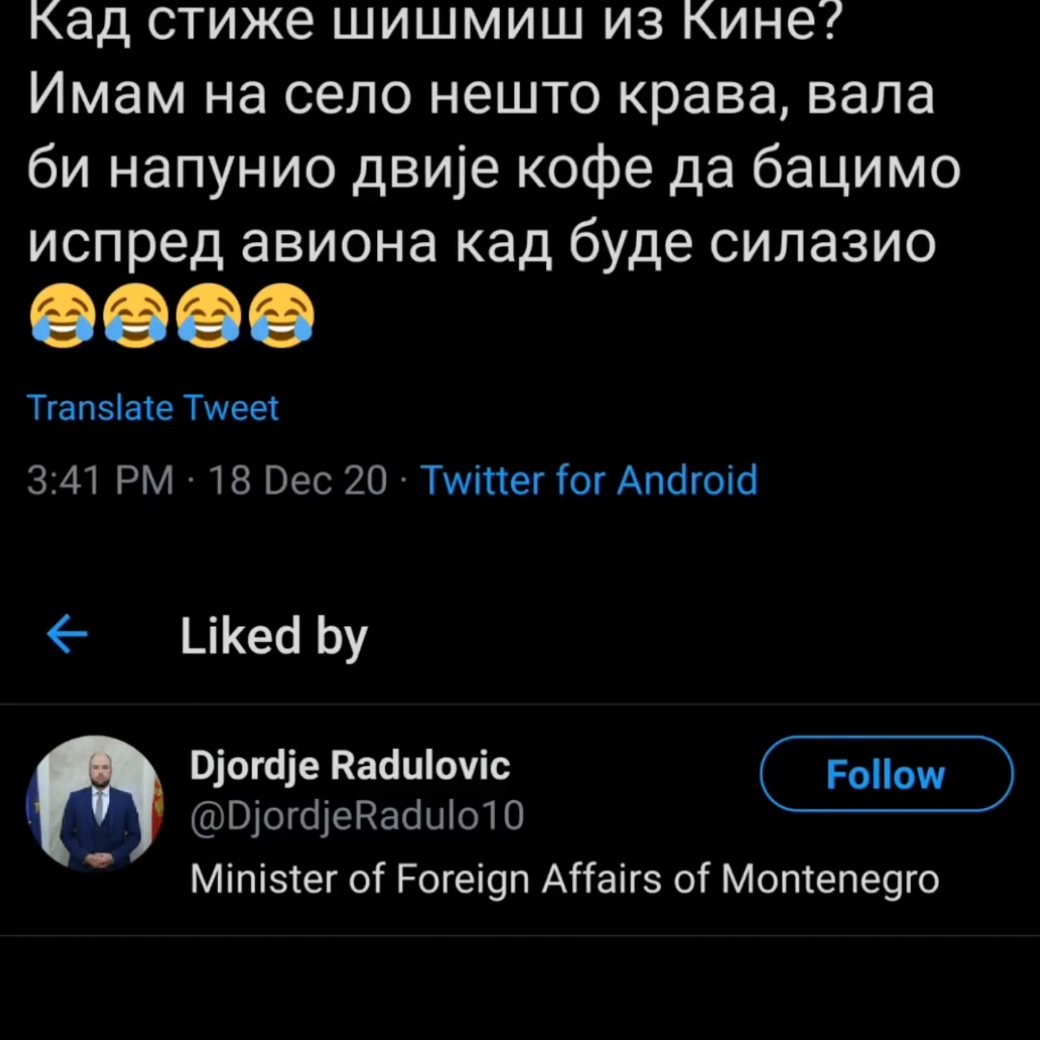Click the third laughing-crying emoji
This screenshot has height=1040, width=1040.
[209, 315]
